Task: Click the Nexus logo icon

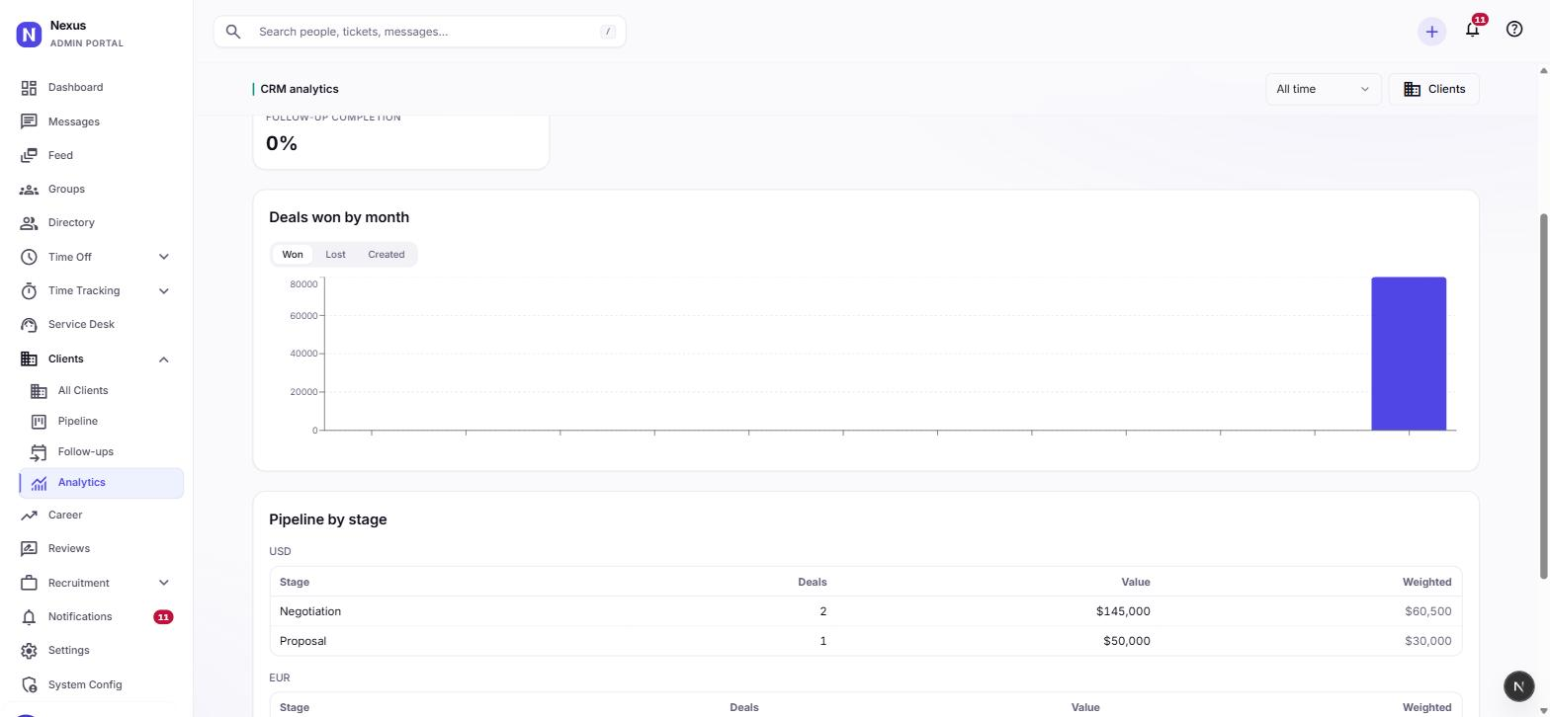Action: point(29,35)
